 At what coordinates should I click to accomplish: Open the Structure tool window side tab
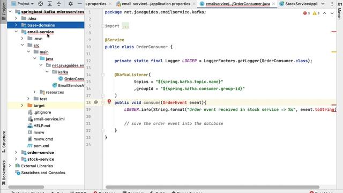click(x=4, y=142)
